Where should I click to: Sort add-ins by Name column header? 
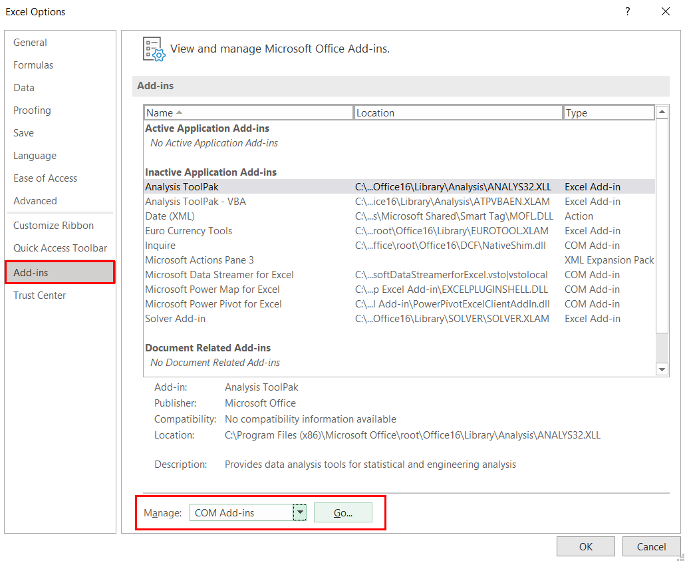248,113
